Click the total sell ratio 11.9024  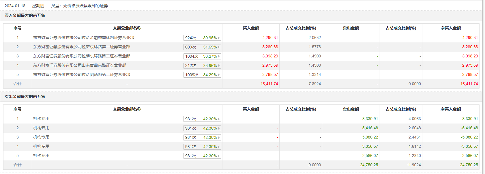[414, 165]
